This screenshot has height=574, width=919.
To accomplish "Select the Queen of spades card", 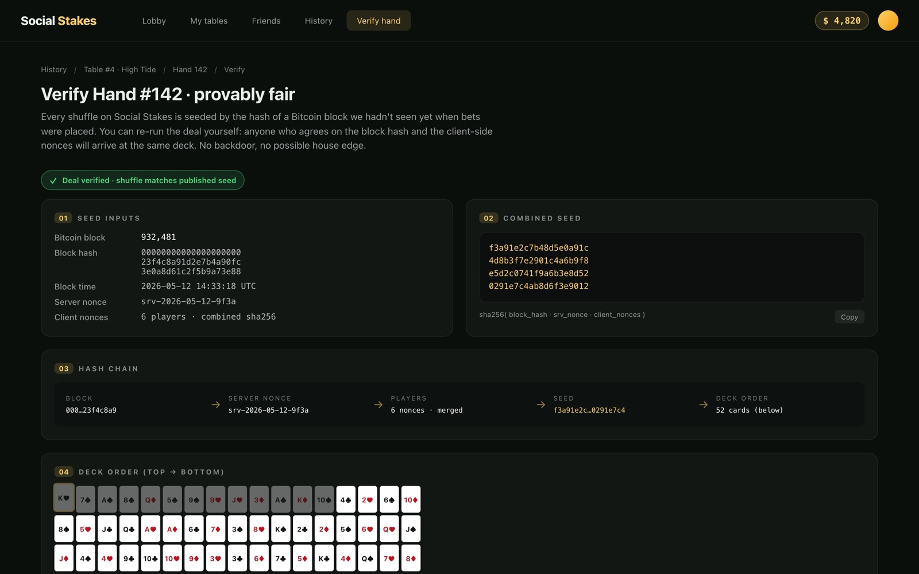I will [x=368, y=558].
